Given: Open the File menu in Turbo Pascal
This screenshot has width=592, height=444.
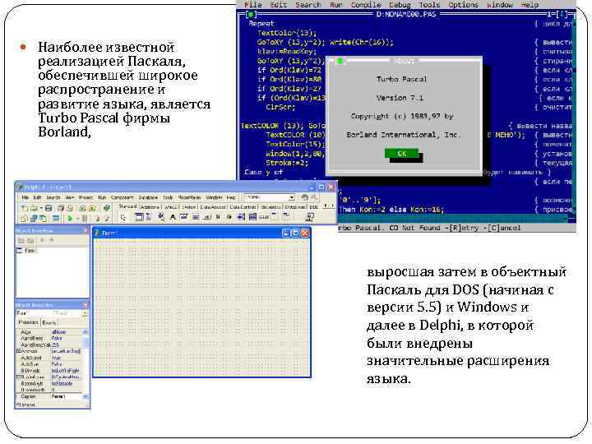Looking at the screenshot, I should [252, 5].
